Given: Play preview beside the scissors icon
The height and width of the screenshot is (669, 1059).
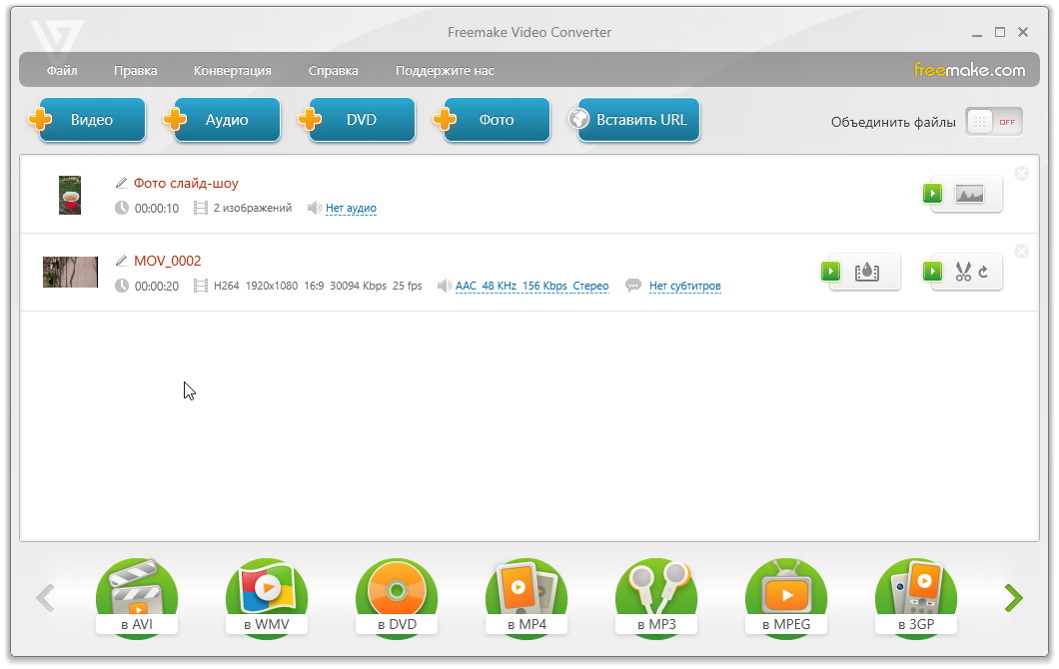Looking at the screenshot, I should (933, 272).
